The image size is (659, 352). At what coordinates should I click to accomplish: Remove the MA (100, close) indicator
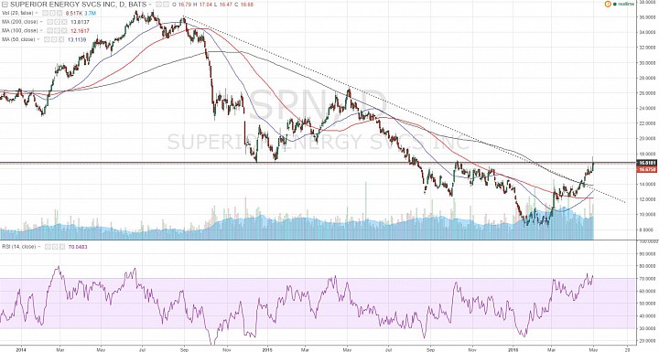pos(64,31)
